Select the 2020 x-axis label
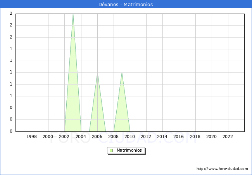 coord(211,136)
